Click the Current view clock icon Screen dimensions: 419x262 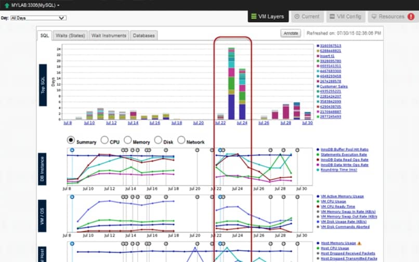297,17
